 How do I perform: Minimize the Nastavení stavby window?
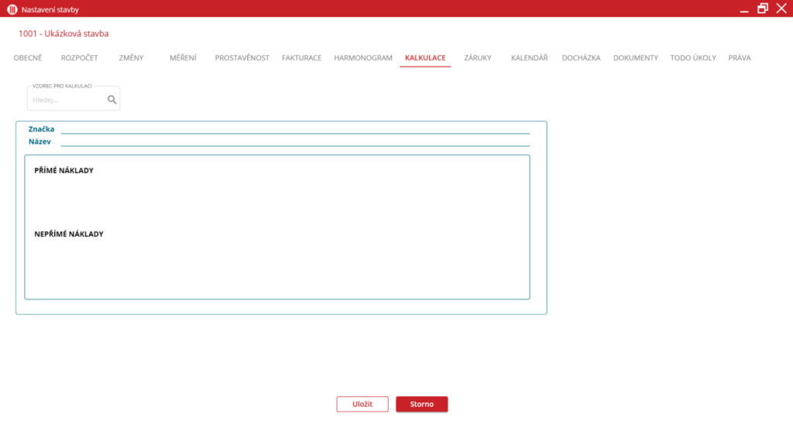pos(743,9)
